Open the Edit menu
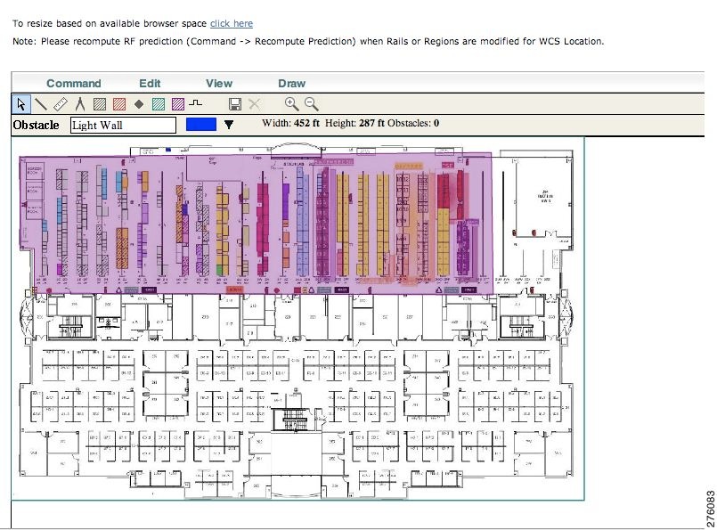717x530 pixels. 149,83
